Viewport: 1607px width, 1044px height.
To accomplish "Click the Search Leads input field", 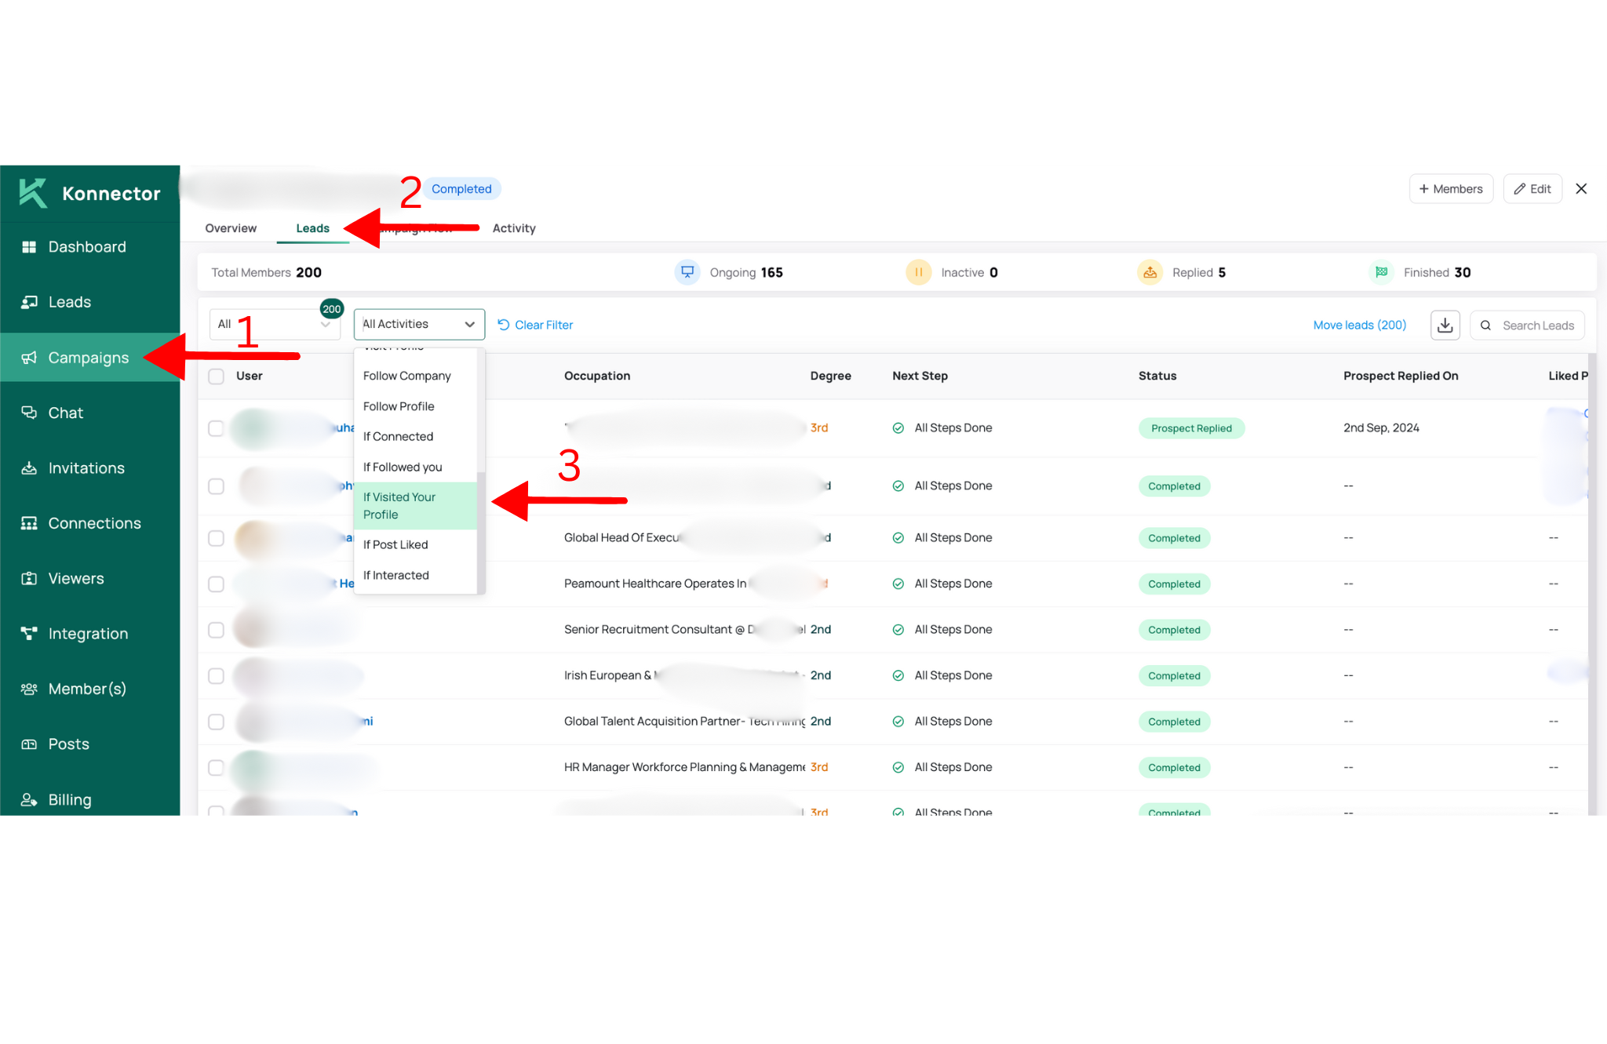I will (1533, 324).
